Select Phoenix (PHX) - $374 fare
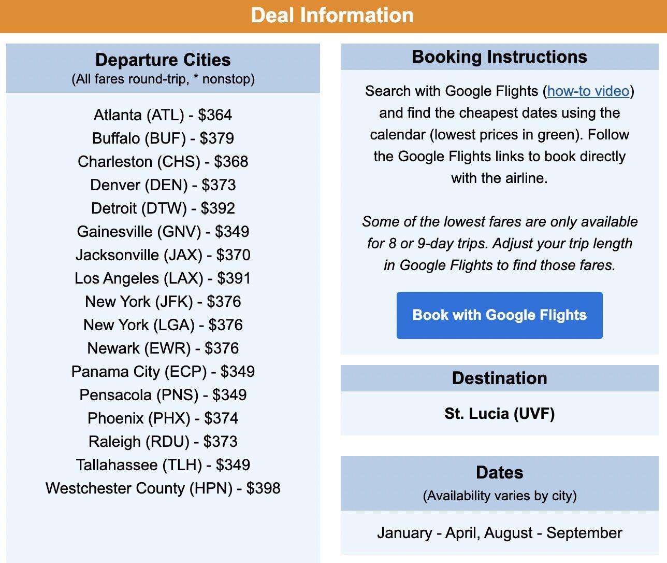667x563 pixels. (x=163, y=418)
